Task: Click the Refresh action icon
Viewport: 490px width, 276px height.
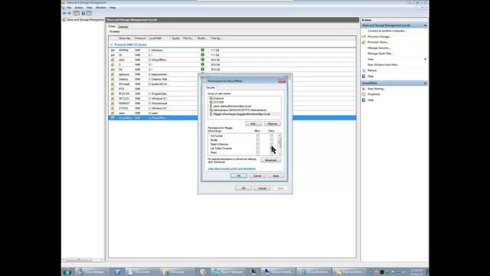Action: 364,71
